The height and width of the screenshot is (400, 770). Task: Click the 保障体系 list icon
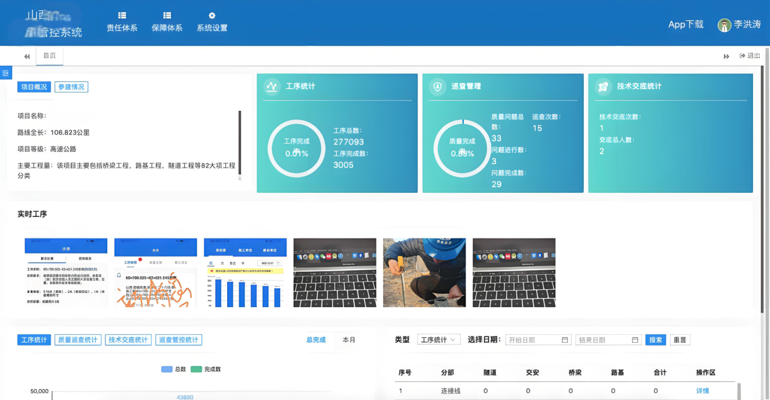pyautogui.click(x=167, y=15)
